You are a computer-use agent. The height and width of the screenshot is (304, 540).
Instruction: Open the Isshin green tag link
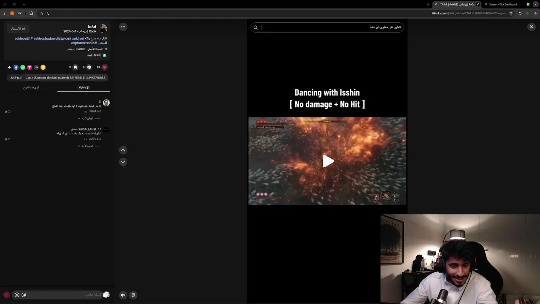[97, 55]
